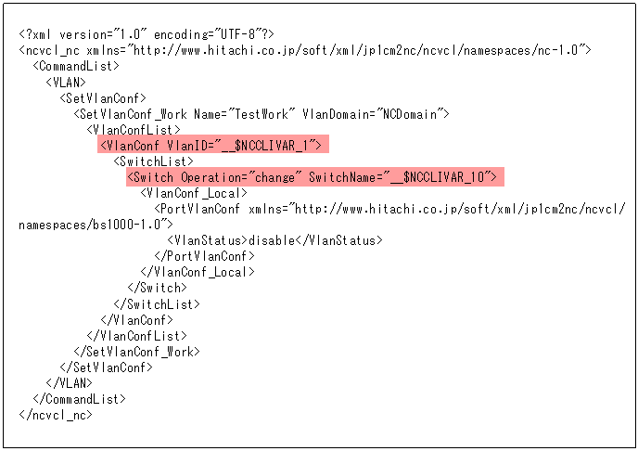The width and height of the screenshot is (638, 451).
Task: Click the closing CommandList tag
Action: (80, 399)
